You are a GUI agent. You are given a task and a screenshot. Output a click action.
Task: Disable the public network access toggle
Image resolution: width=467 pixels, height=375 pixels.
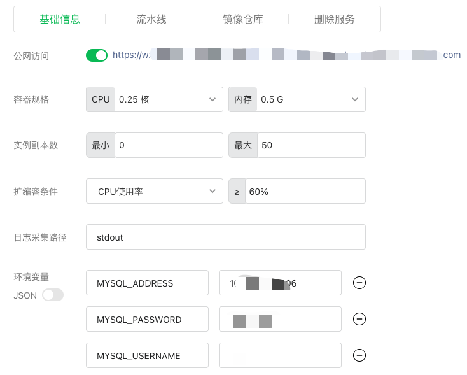coord(97,55)
